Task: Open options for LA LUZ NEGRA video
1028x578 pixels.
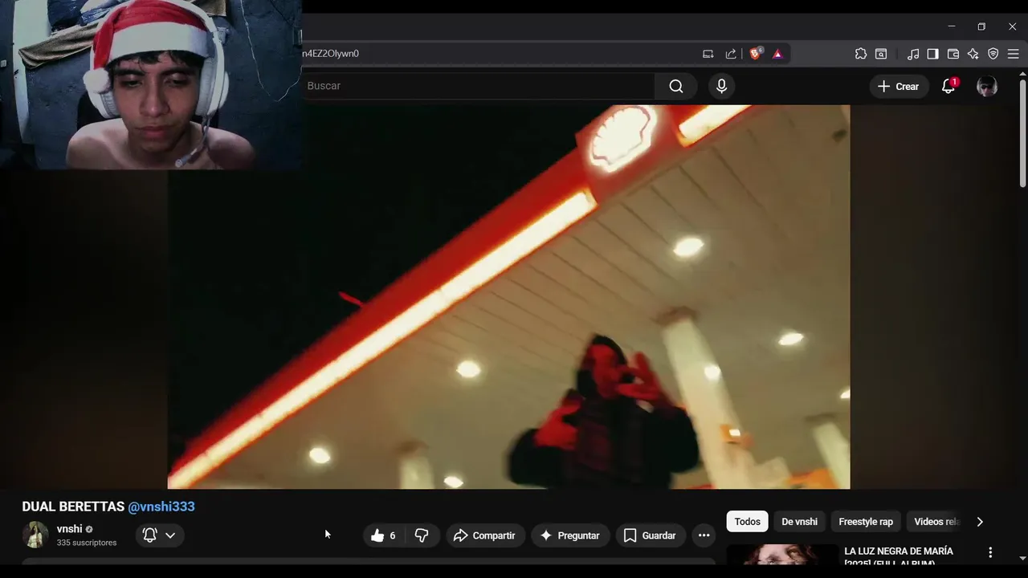Action: click(x=990, y=552)
